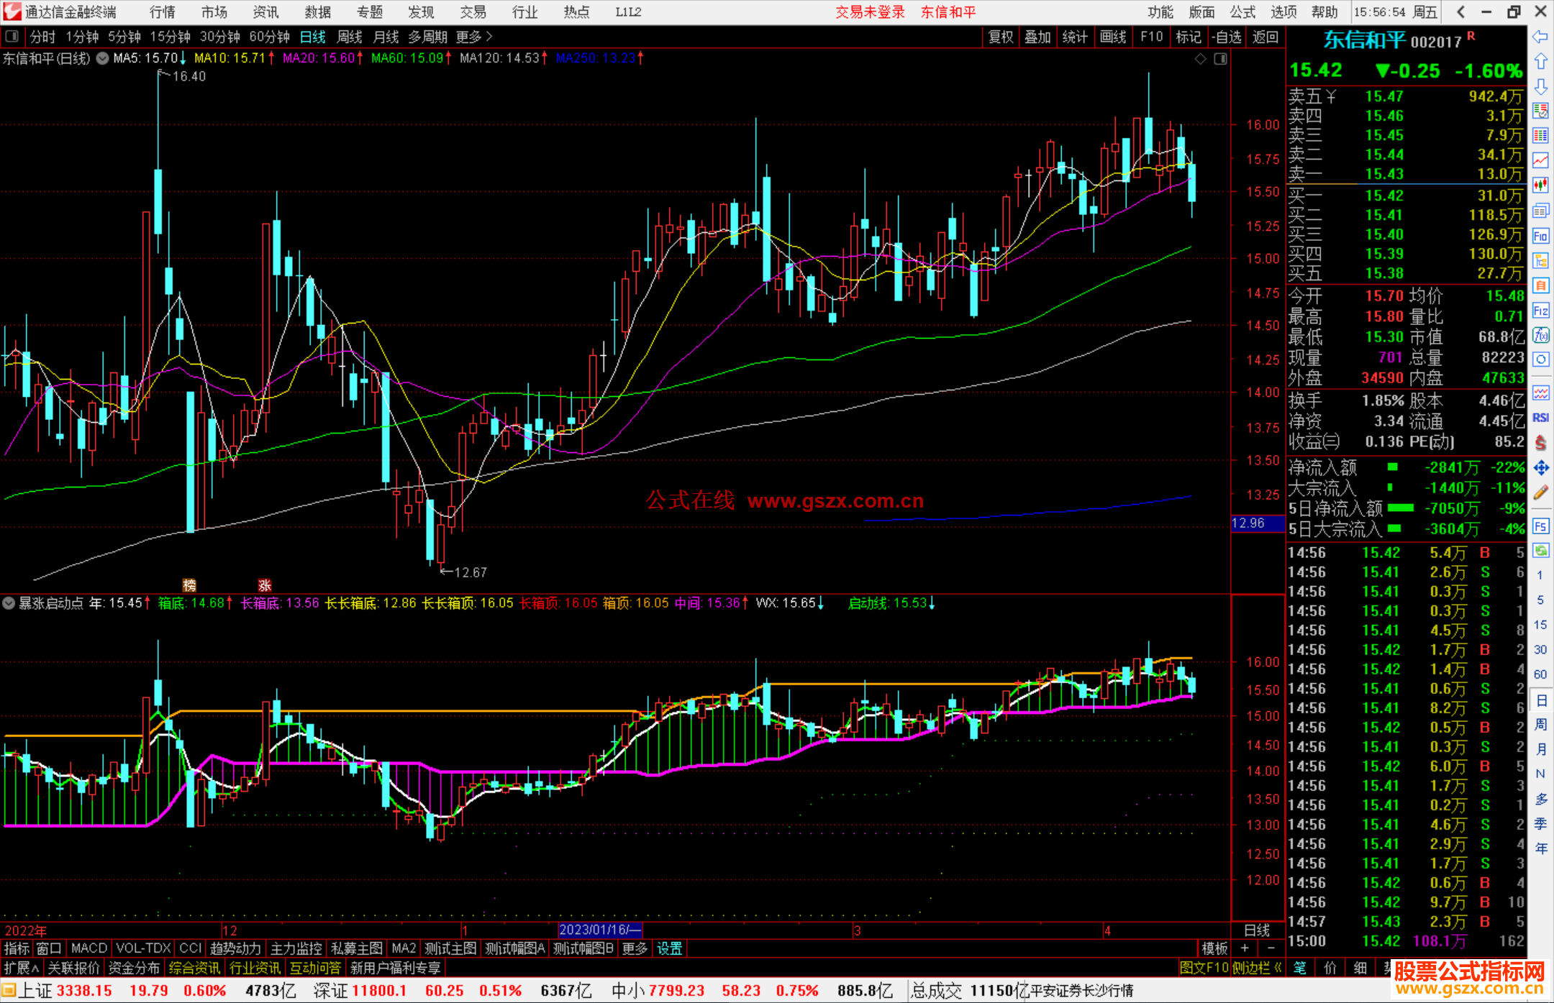
Task: Click the 2023/01/16 date marker on timeline
Action: [x=600, y=930]
